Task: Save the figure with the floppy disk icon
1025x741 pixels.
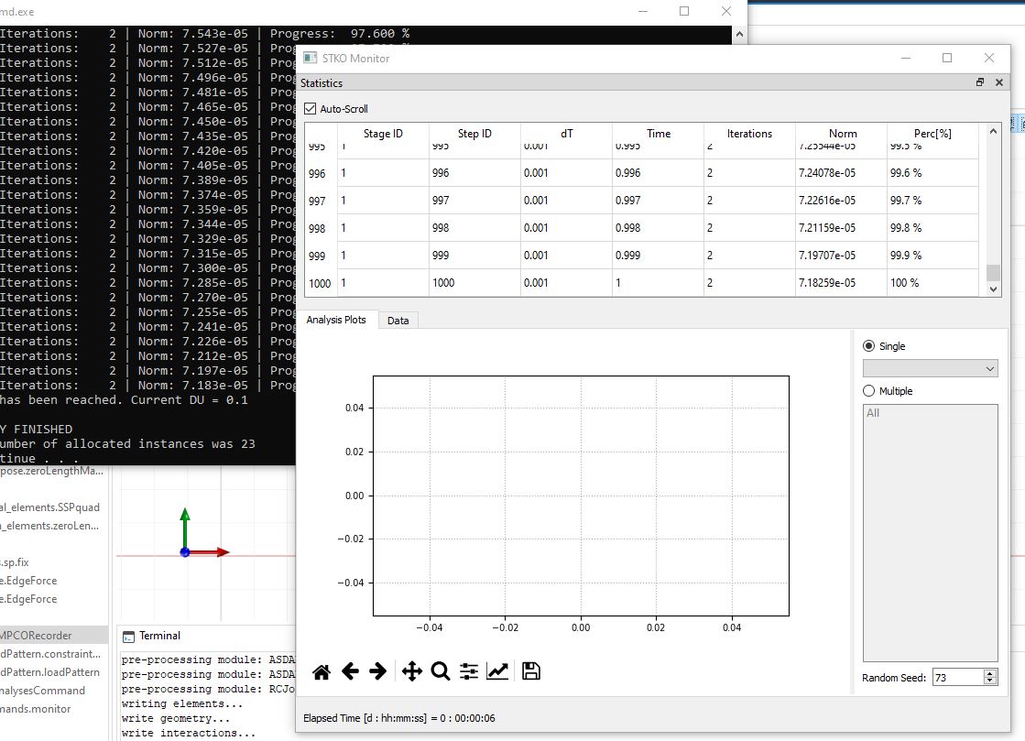Action: coord(530,671)
